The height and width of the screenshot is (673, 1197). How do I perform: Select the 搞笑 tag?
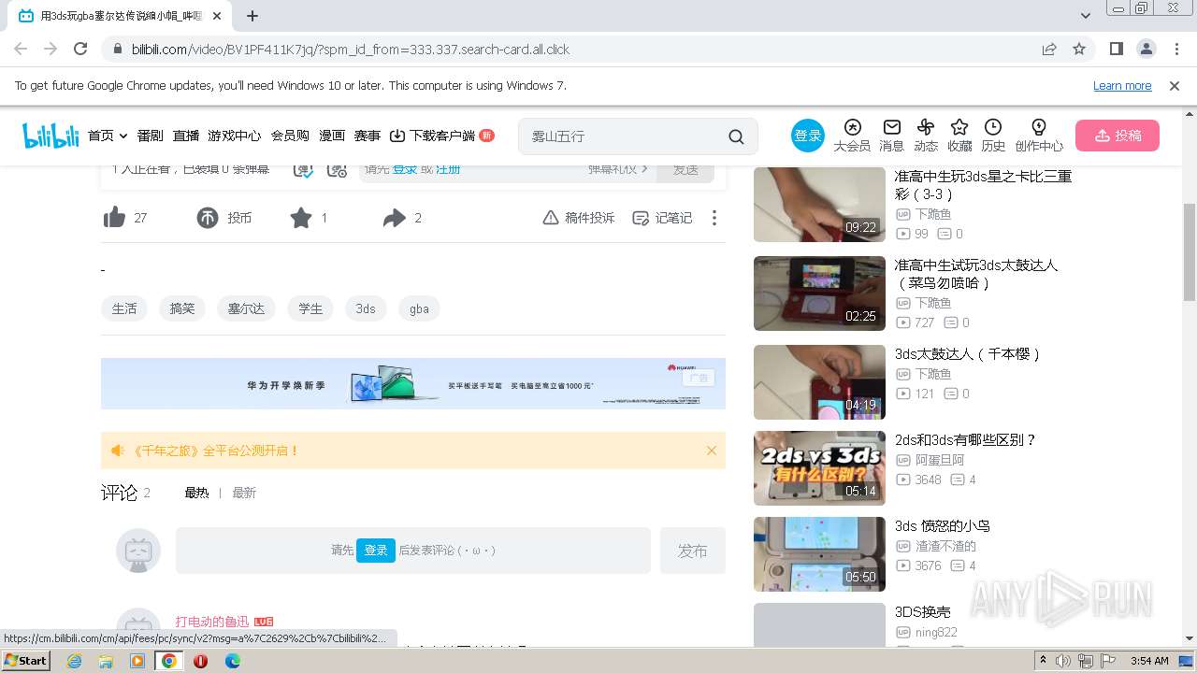point(182,308)
